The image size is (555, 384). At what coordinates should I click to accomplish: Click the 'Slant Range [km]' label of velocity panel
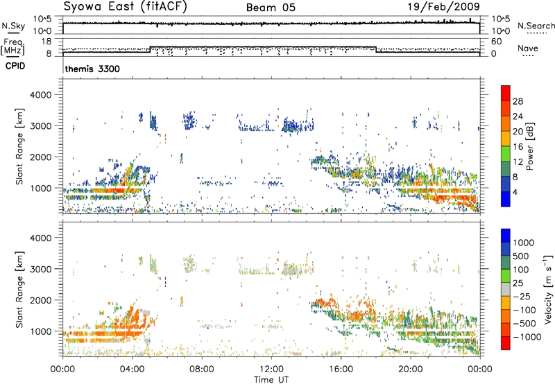tap(19, 289)
